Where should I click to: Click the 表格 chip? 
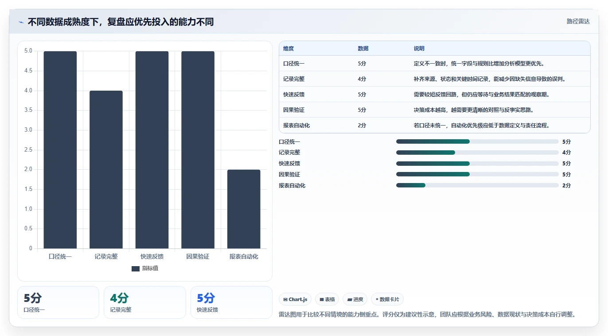(x=327, y=299)
